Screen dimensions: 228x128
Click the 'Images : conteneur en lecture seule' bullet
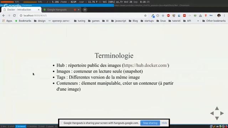pyautogui.click(x=99, y=71)
